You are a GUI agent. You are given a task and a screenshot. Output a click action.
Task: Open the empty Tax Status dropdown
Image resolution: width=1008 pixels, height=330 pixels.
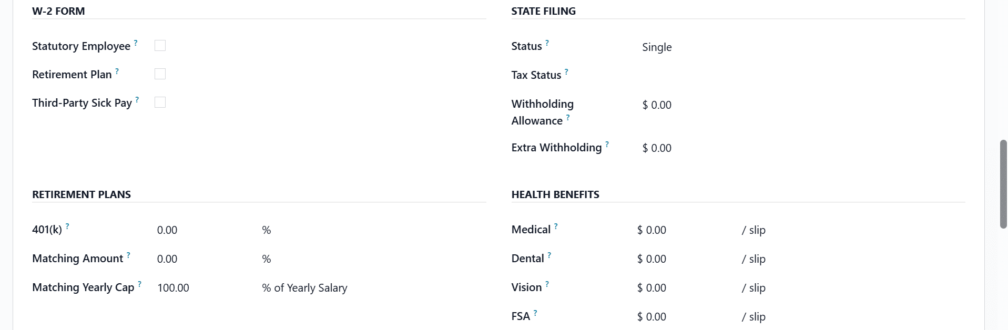pos(736,76)
